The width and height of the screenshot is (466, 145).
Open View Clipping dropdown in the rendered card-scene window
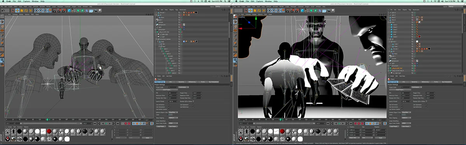tap(407, 118)
